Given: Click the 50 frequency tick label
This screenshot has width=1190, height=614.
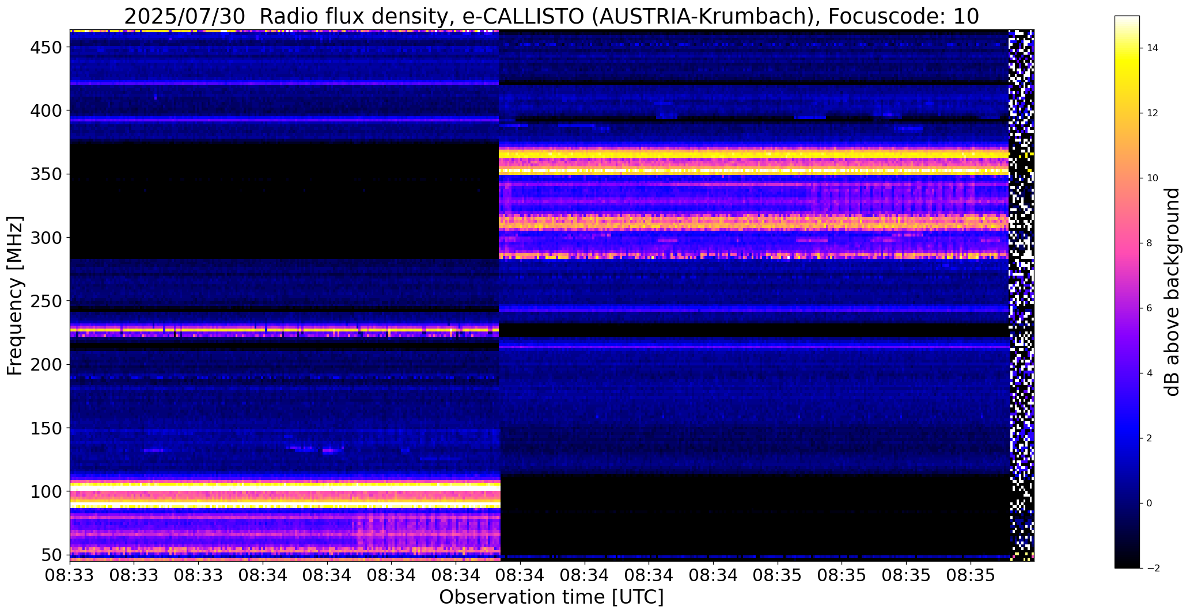Looking at the screenshot, I should point(51,555).
